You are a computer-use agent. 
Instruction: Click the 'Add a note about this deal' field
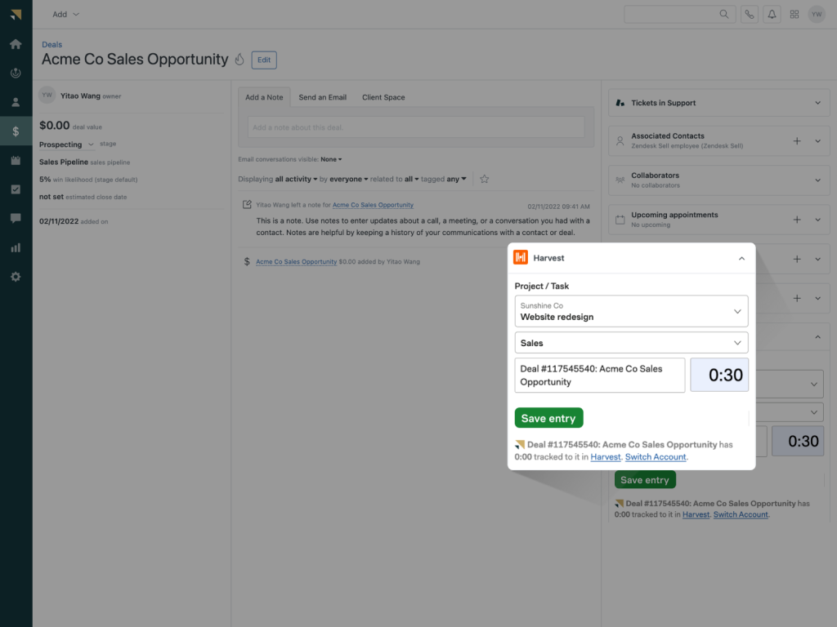(x=416, y=127)
